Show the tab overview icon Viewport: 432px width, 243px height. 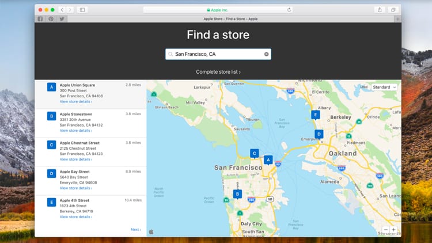393,10
